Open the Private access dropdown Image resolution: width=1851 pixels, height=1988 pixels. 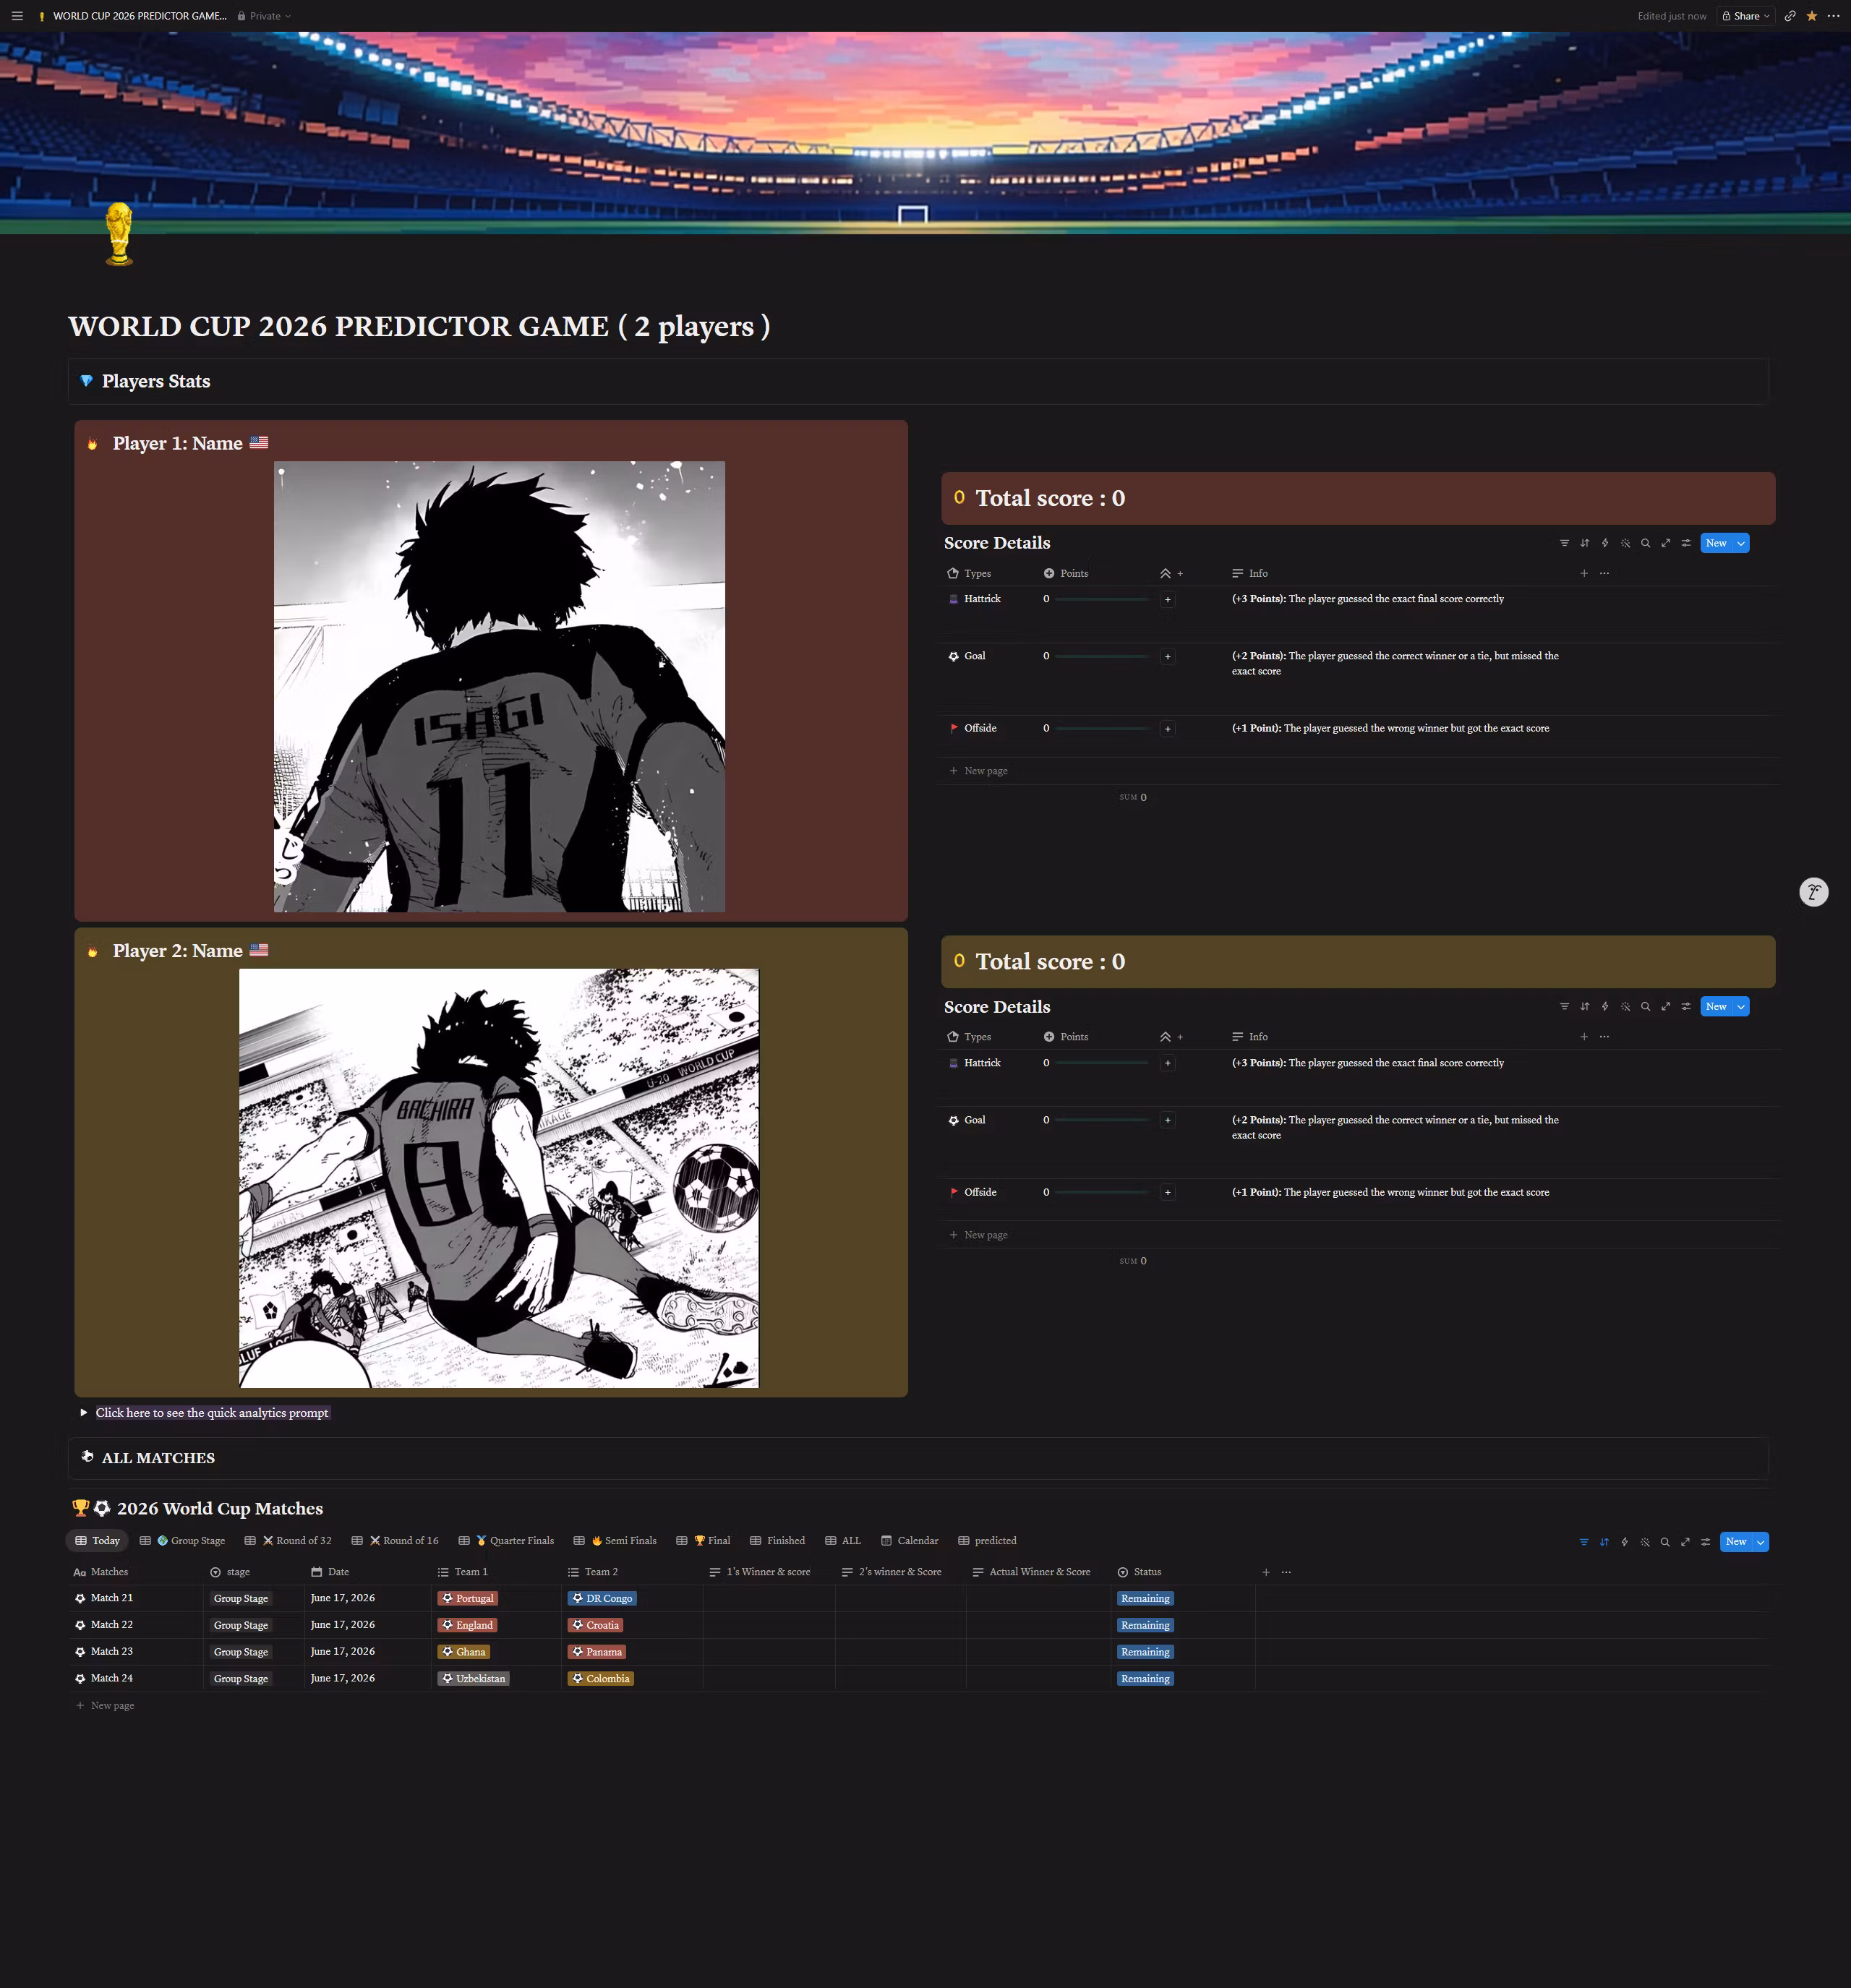point(264,16)
